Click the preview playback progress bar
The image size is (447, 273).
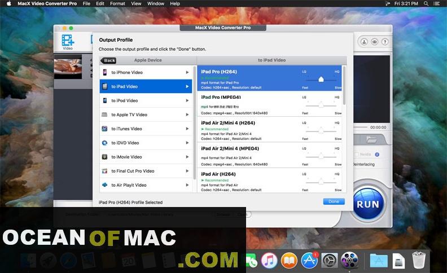click(x=361, y=127)
